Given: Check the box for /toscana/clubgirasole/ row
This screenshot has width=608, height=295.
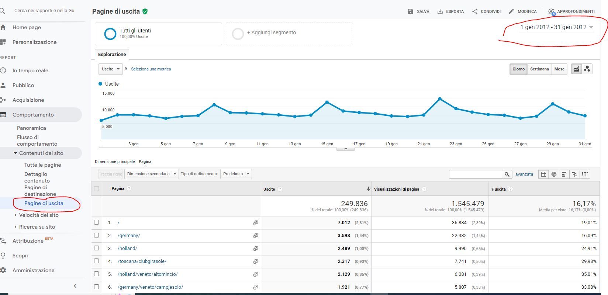Looking at the screenshot, I should tap(97, 261).
